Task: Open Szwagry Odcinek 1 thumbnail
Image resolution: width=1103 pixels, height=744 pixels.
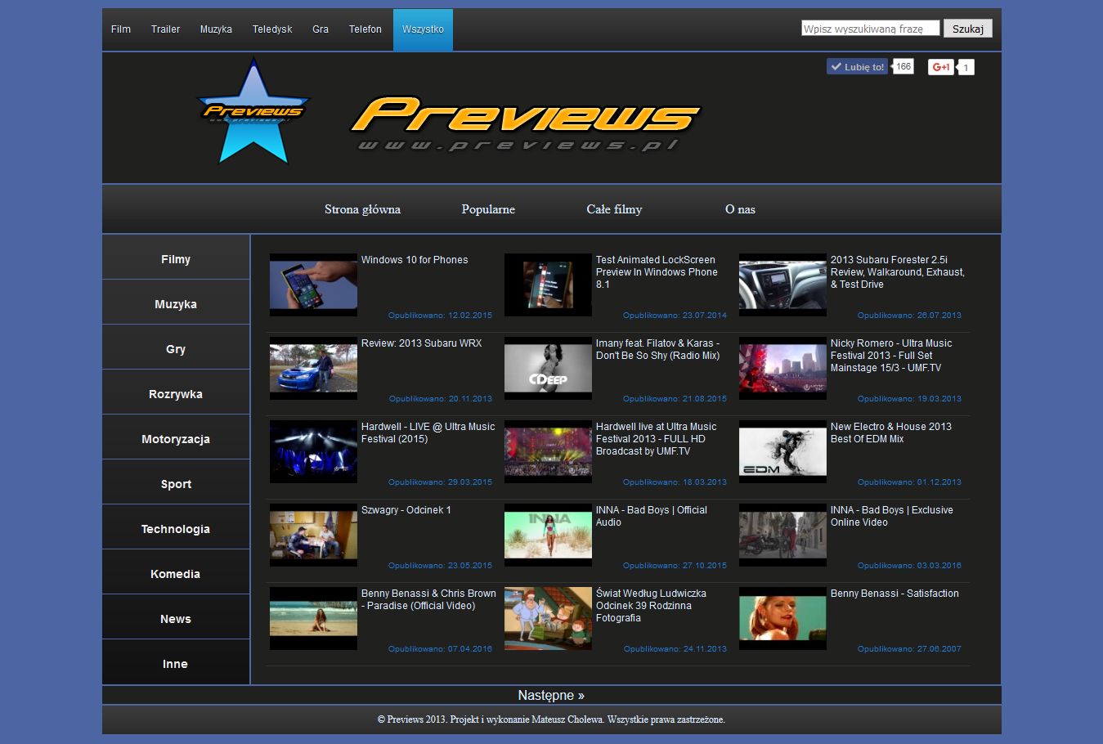Action: tap(313, 535)
